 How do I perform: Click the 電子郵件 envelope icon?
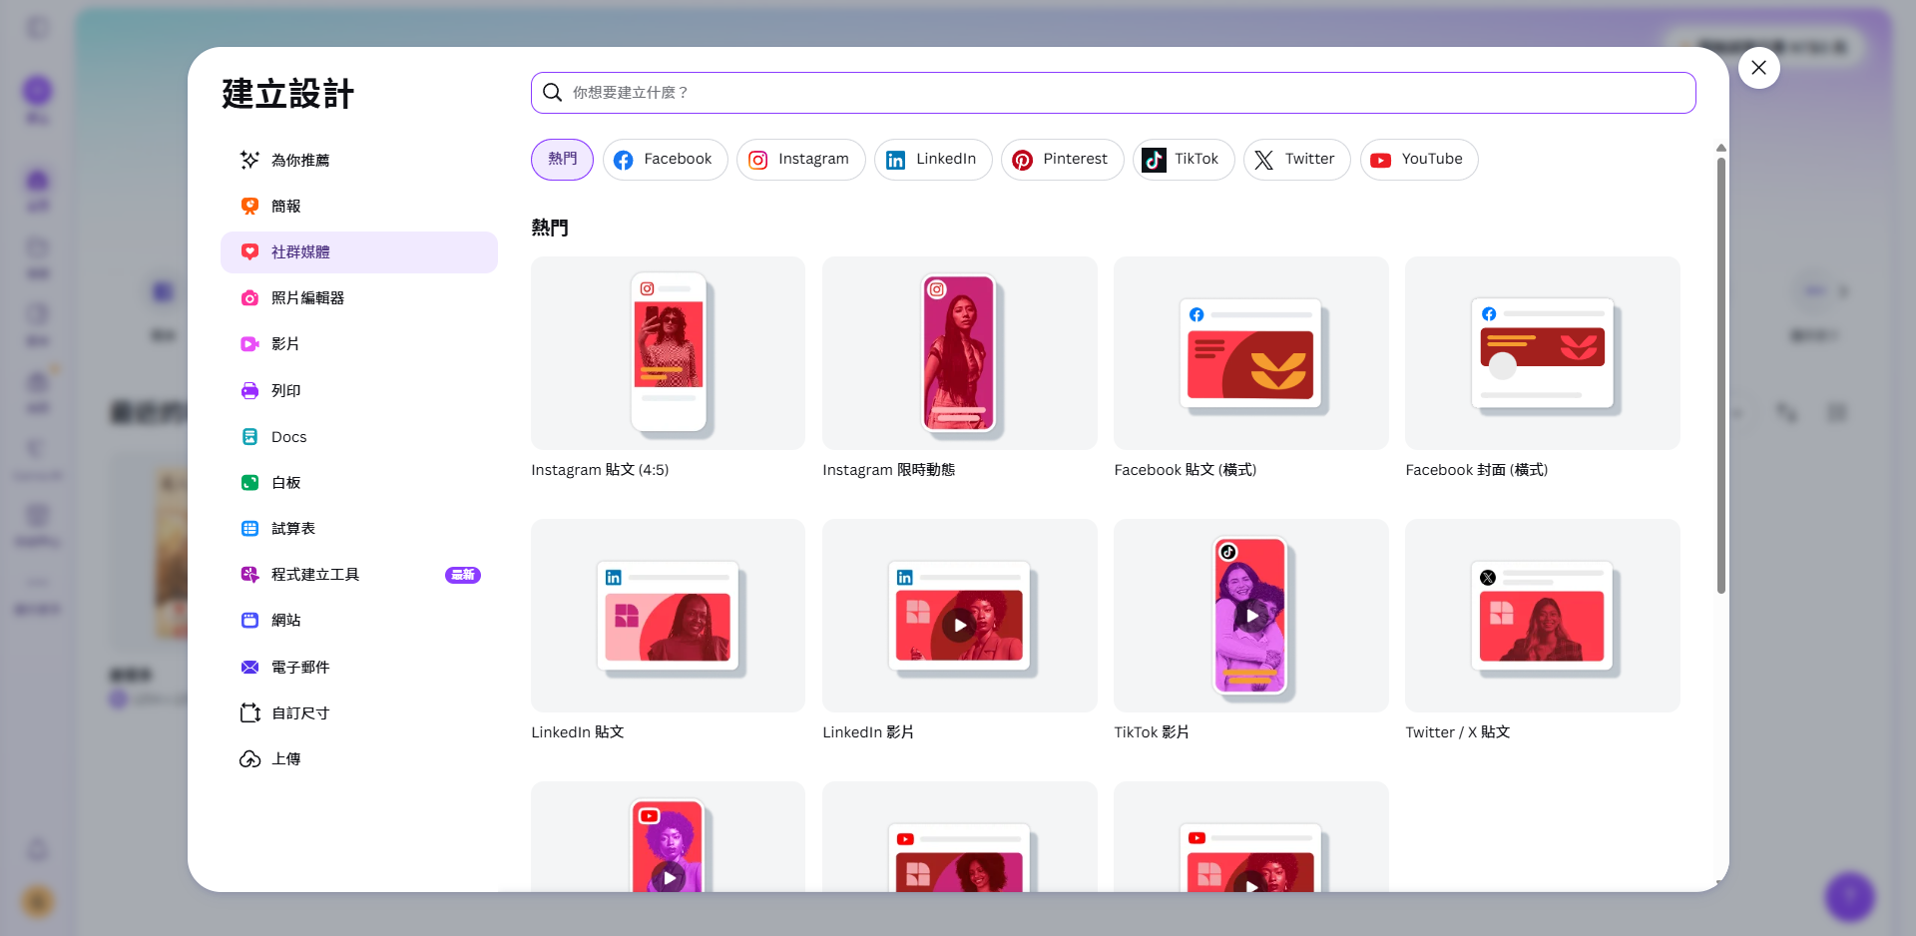click(249, 667)
